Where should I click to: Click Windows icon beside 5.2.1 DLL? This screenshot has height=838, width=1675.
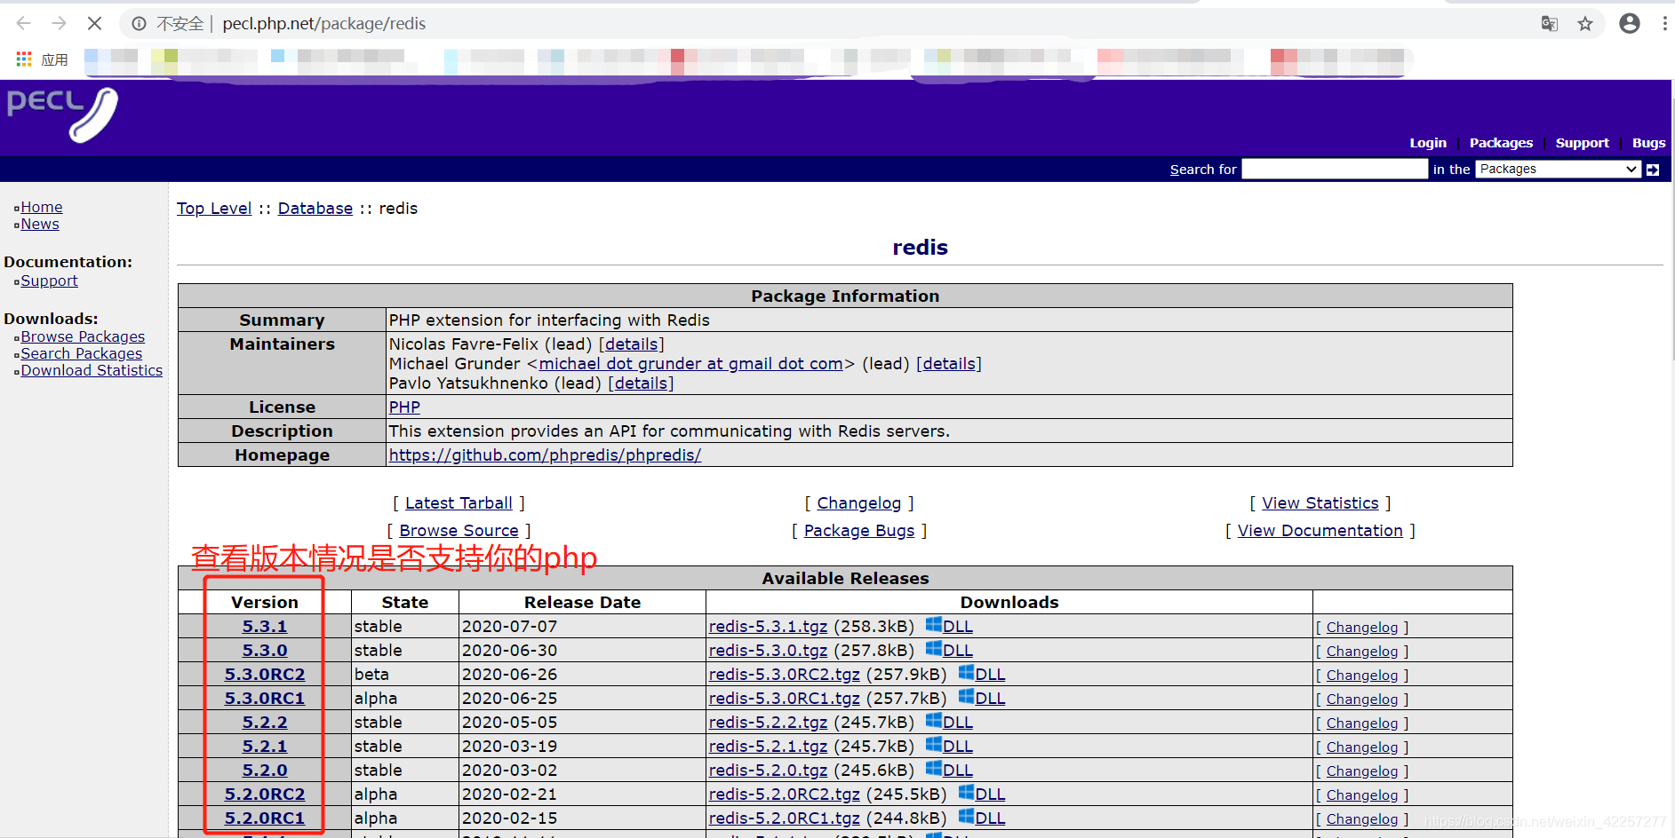tap(933, 744)
